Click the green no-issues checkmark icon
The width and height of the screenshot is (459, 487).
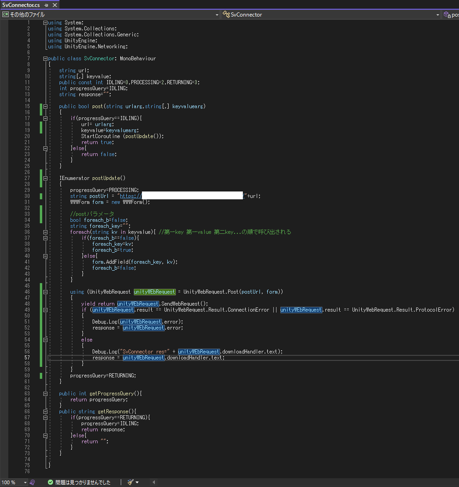(x=50, y=482)
